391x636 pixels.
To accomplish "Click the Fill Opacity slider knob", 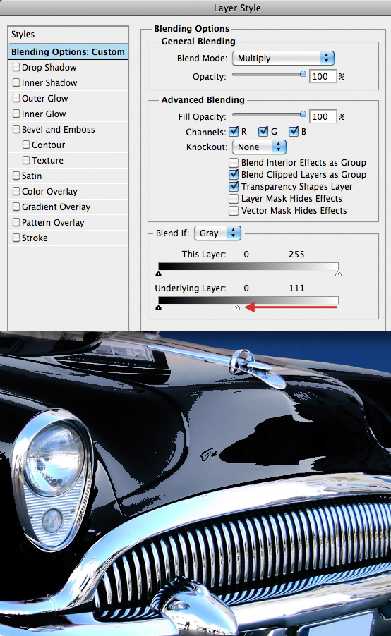I will click(303, 114).
